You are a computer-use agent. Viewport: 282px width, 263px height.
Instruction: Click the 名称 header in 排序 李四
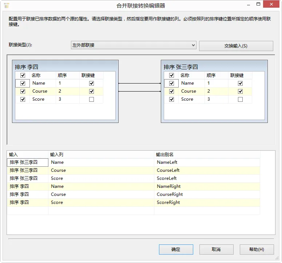[43, 75]
